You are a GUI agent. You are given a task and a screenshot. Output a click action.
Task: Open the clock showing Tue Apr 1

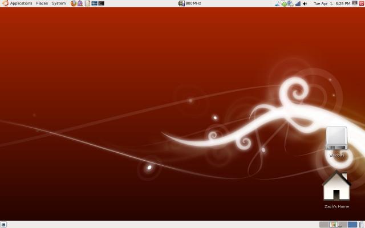(x=332, y=3)
